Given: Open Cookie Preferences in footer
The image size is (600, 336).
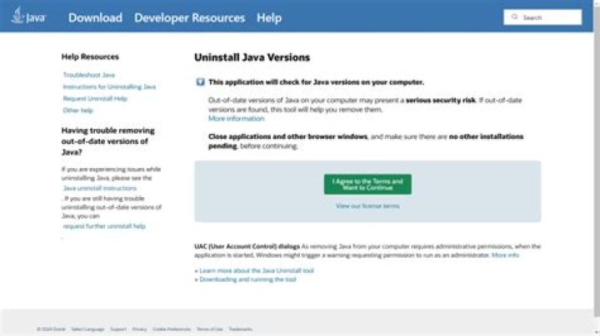Looking at the screenshot, I should coord(172,329).
